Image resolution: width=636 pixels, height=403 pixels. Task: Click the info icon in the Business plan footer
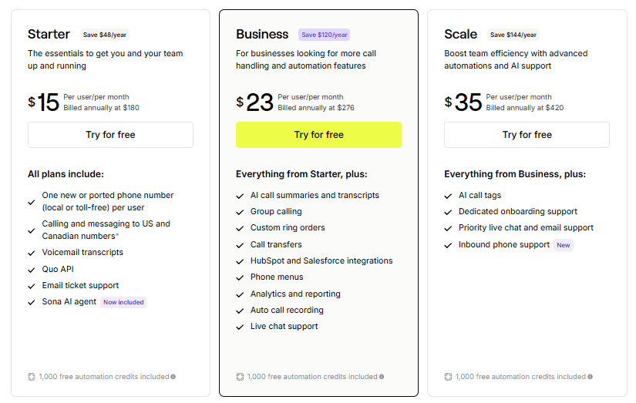[382, 377]
